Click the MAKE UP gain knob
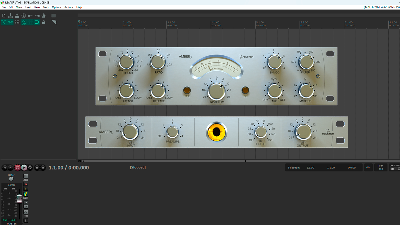 [306, 91]
